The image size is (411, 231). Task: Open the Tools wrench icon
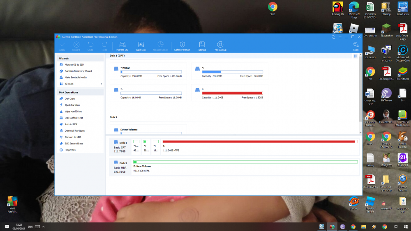click(356, 46)
